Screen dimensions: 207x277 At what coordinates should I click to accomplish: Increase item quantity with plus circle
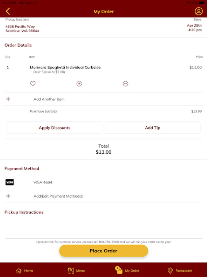(79, 84)
